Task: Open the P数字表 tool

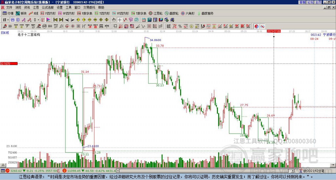Action: point(85,13)
